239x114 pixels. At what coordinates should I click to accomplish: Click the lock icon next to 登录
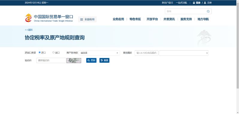coord(194,3)
